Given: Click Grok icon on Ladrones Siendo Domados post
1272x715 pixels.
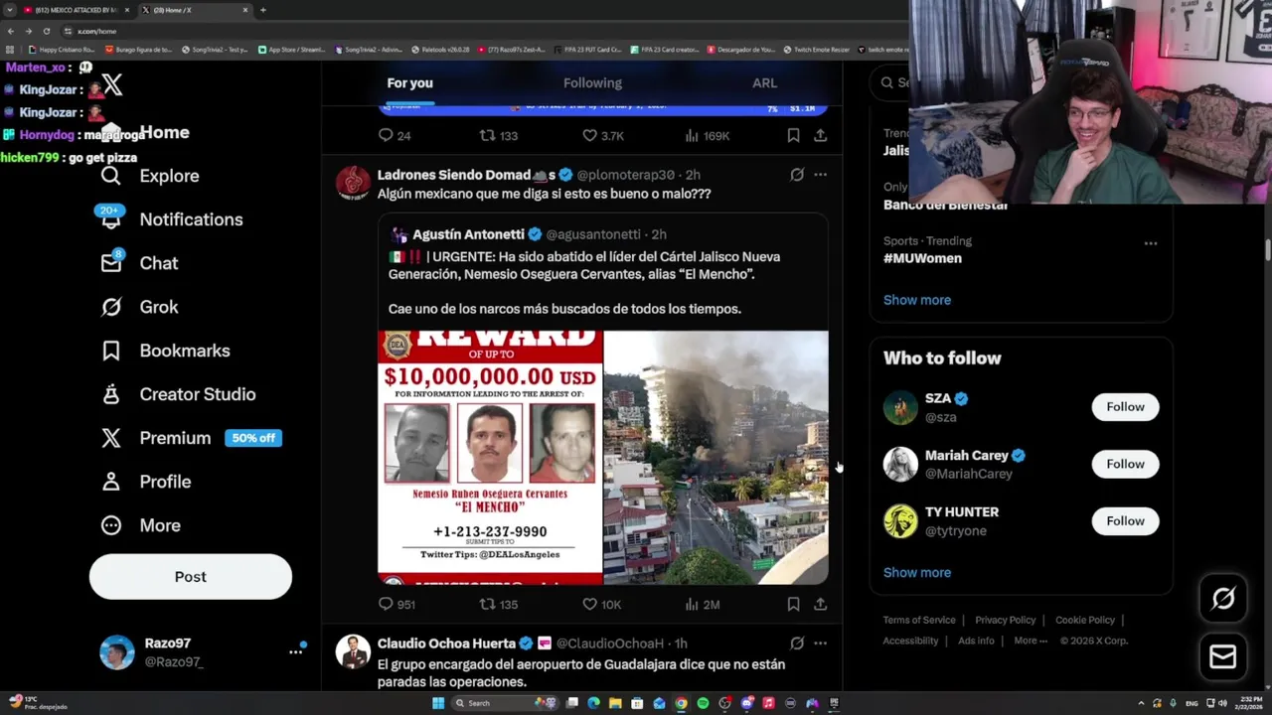Looking at the screenshot, I should (796, 175).
